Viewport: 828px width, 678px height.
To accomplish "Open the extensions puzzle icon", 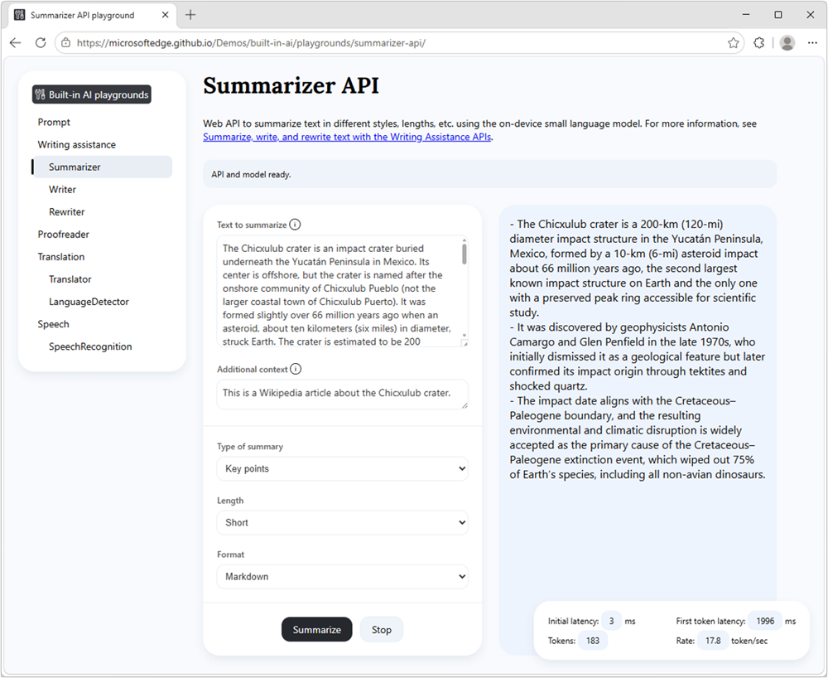I will pos(758,43).
